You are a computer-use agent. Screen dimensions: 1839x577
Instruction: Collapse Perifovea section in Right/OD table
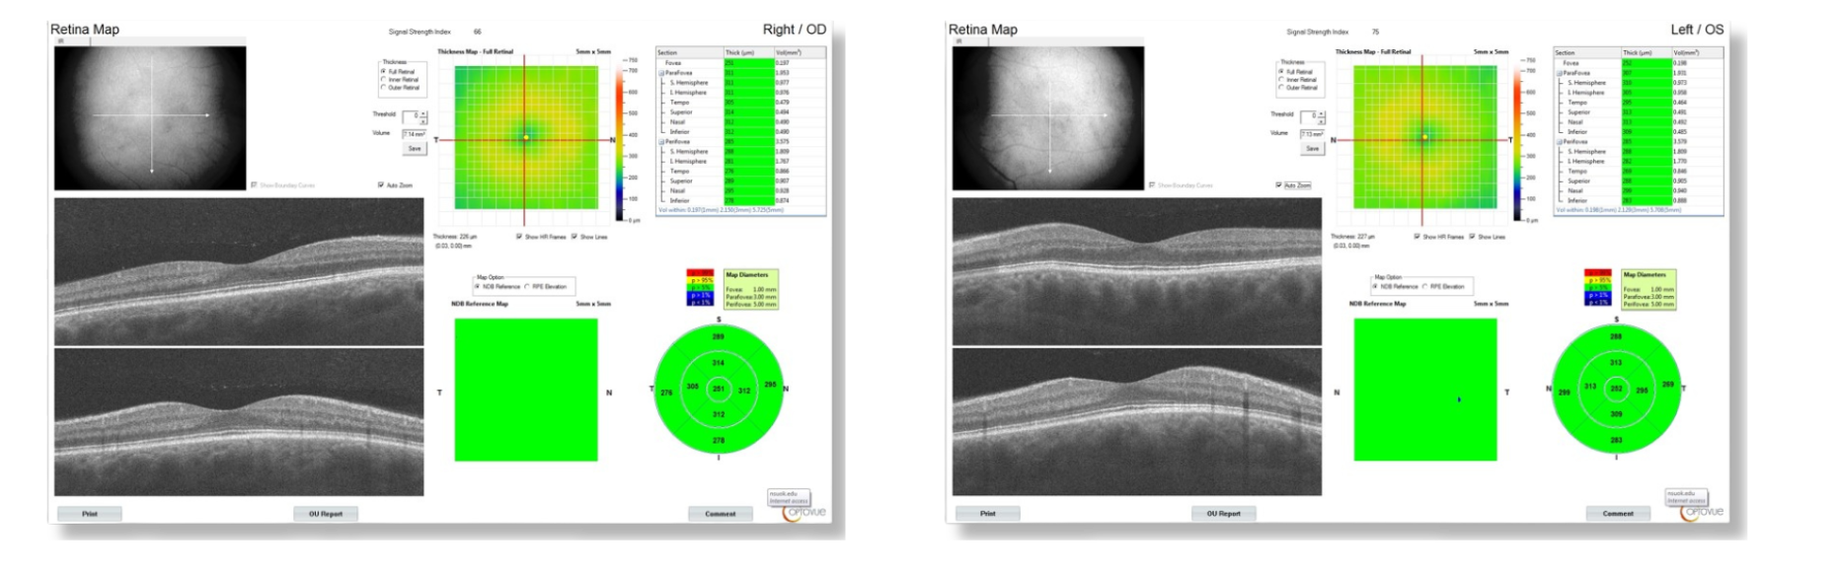661,142
